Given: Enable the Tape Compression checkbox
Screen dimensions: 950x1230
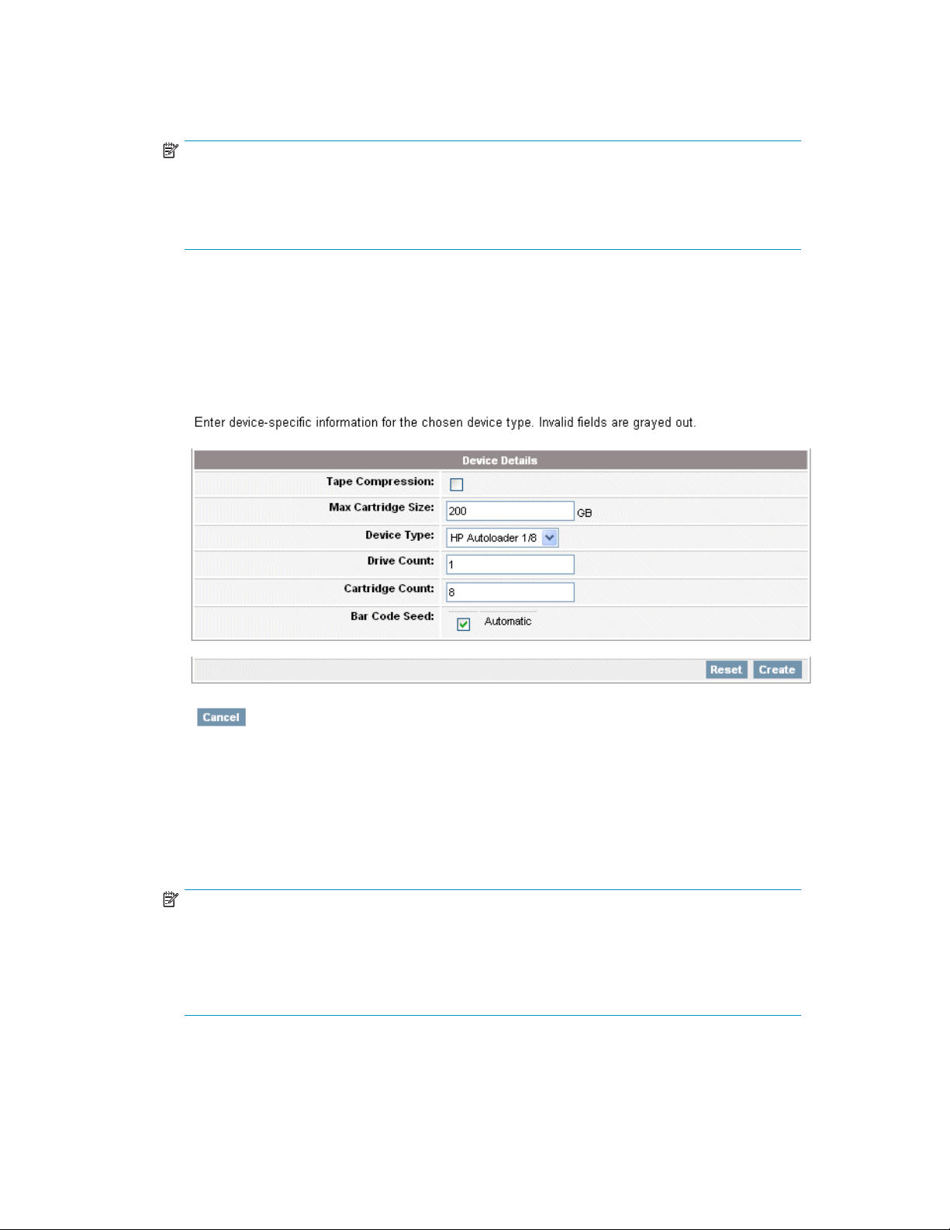Looking at the screenshot, I should point(457,485).
